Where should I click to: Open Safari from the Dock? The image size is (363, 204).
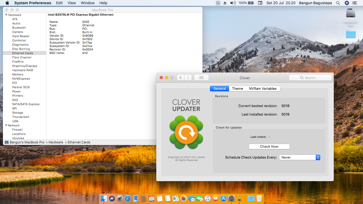coord(128,198)
